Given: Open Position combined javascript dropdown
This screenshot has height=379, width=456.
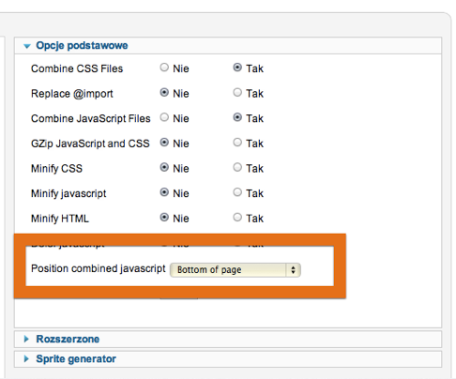Looking at the screenshot, I should [x=236, y=270].
